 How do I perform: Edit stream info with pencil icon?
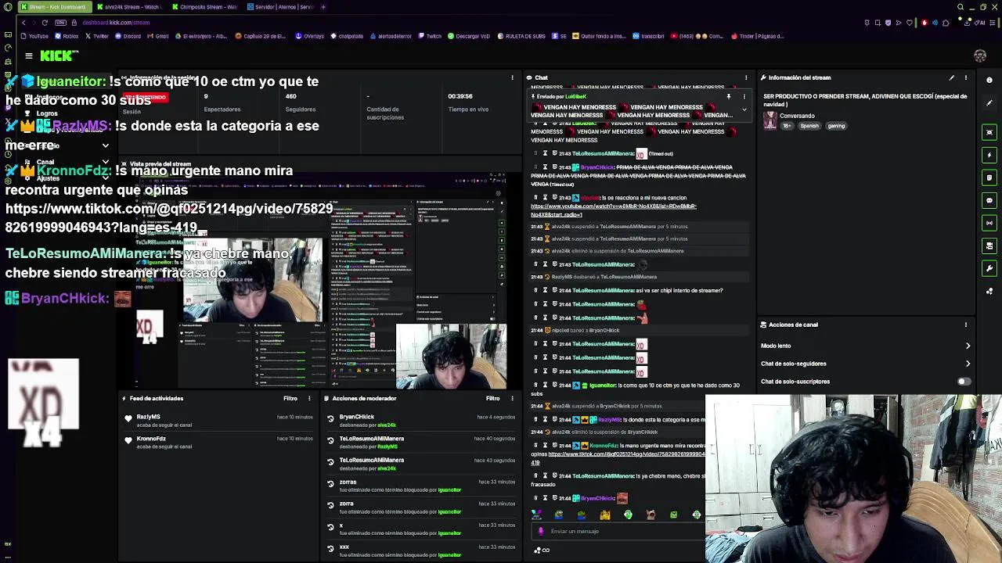952,77
